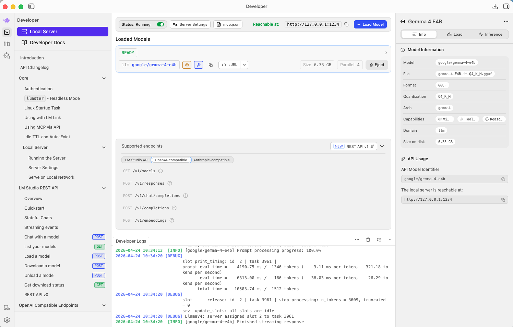The height and width of the screenshot is (327, 513).
Task: Open the downloads tray icon in title bar
Action: (495, 6)
